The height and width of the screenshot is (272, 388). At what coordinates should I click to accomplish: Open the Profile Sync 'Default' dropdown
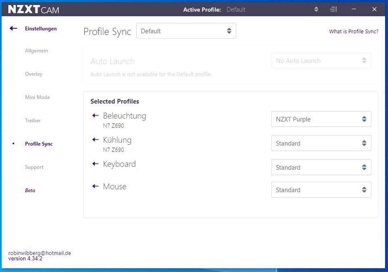(186, 31)
